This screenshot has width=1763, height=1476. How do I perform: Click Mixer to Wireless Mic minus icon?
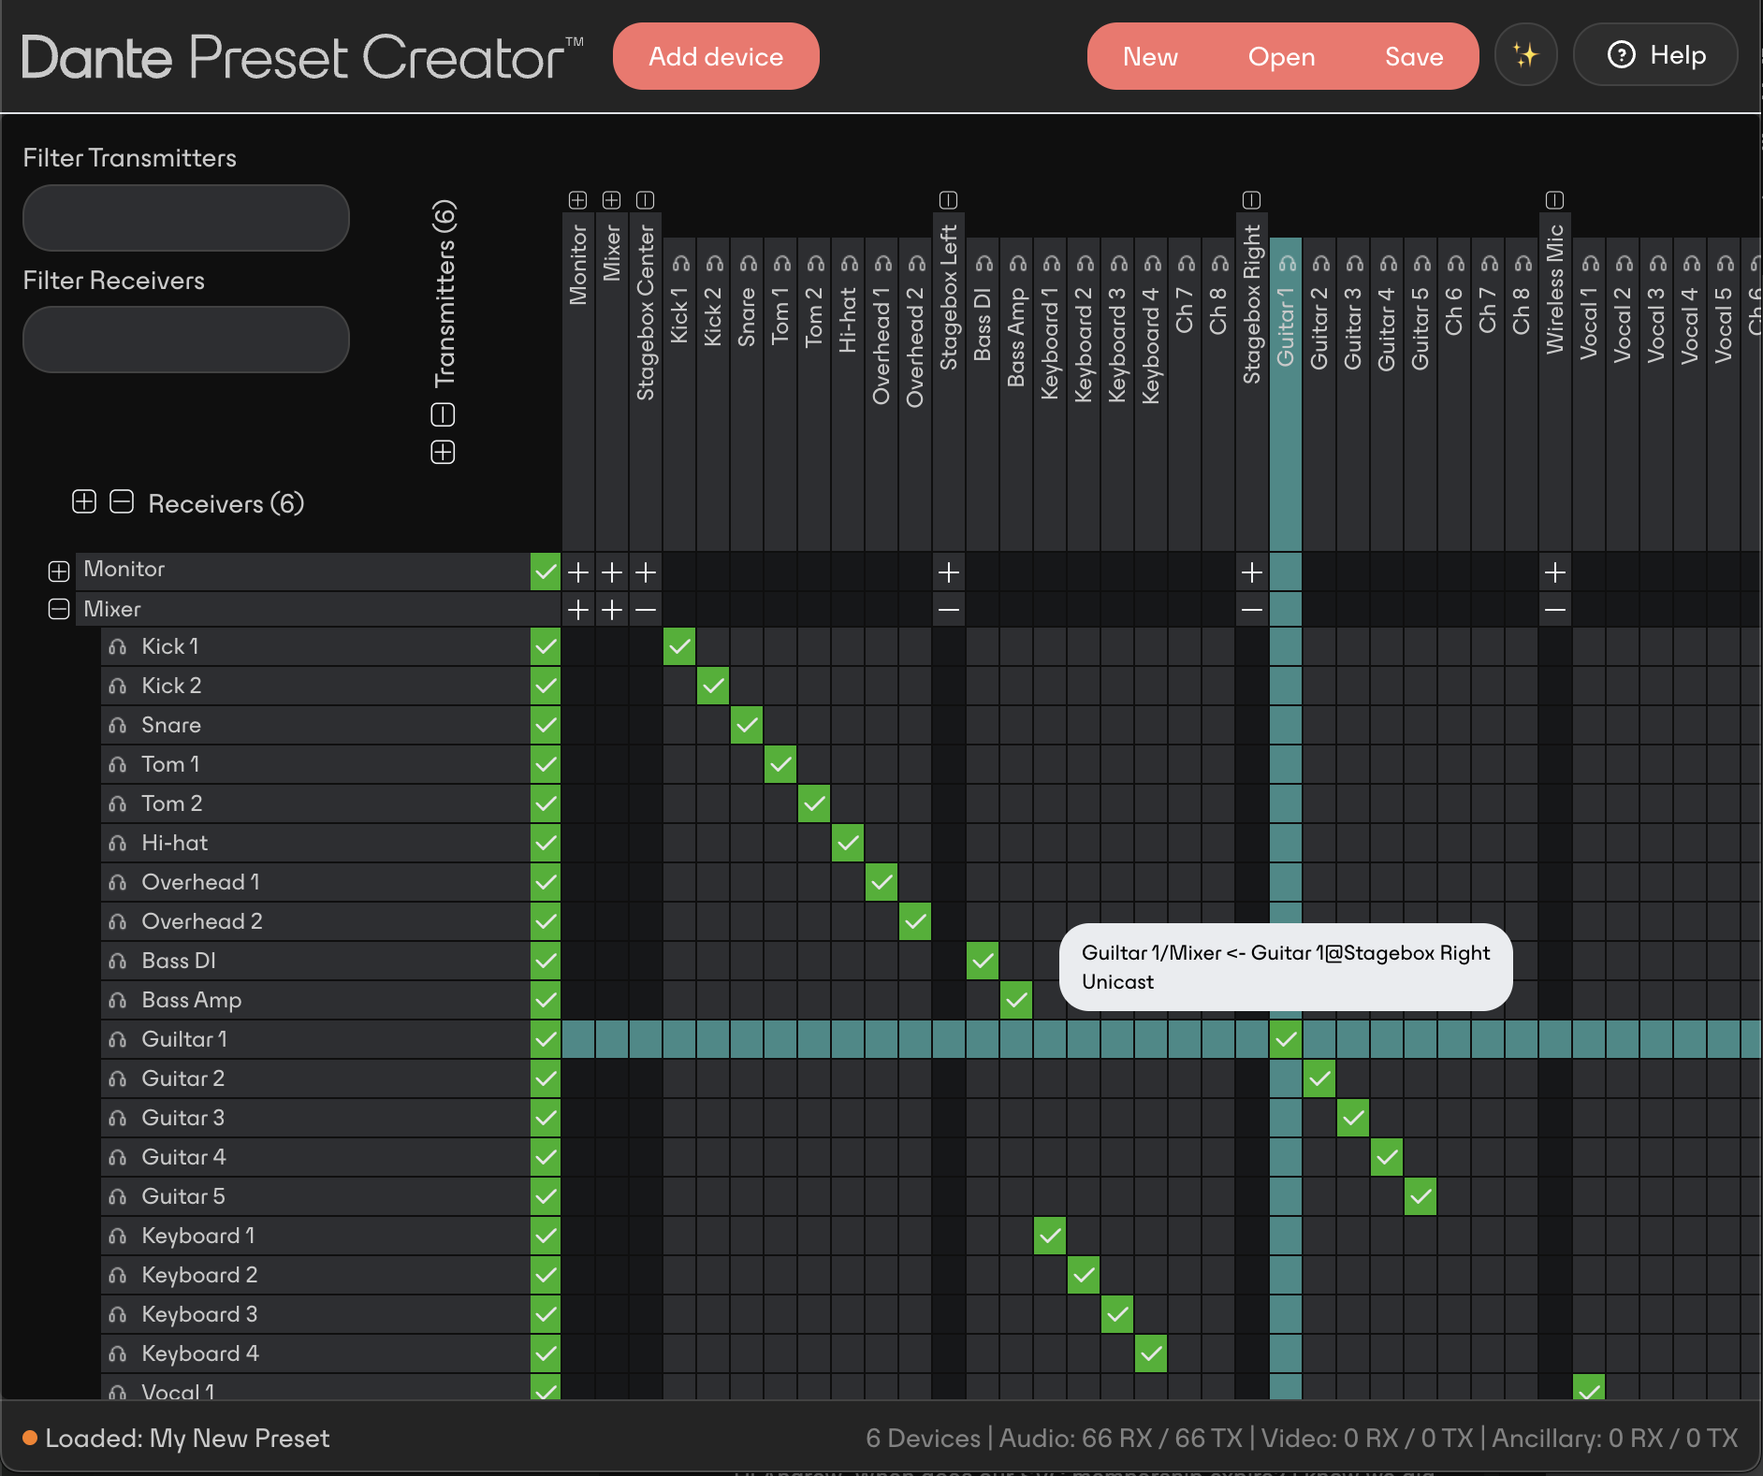[x=1555, y=610]
